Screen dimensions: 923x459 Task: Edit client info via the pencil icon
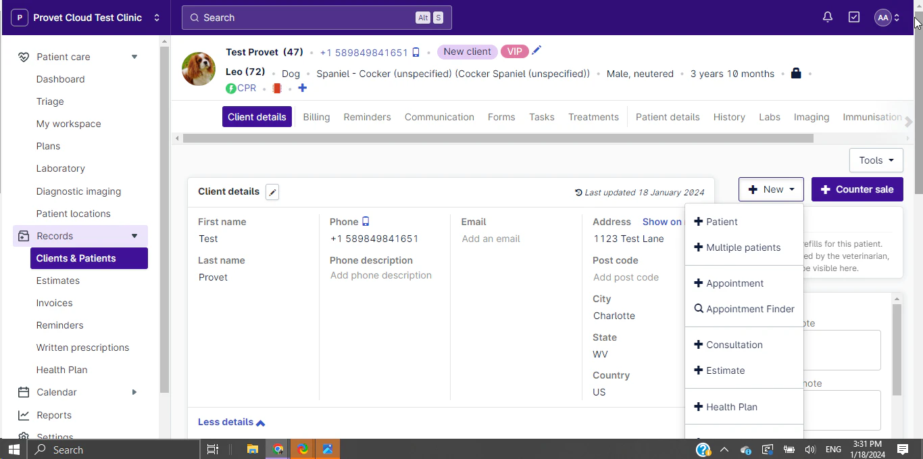coord(536,50)
